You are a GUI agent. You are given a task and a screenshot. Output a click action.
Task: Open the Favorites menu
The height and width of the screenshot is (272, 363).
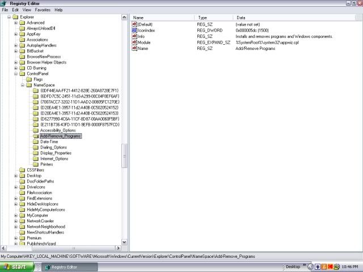tap(43, 10)
